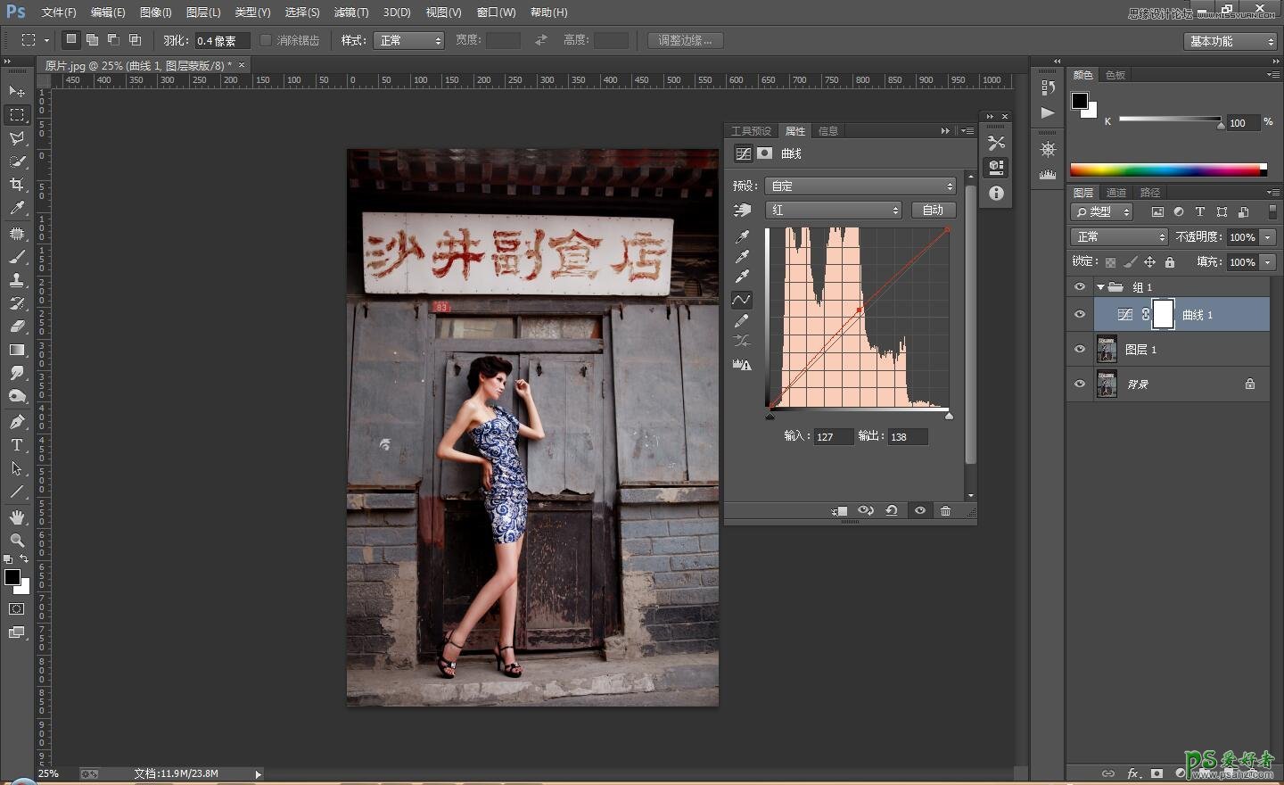This screenshot has height=785, width=1284.
Task: Toggle adjustment visibility in properties panel
Action: (x=920, y=510)
